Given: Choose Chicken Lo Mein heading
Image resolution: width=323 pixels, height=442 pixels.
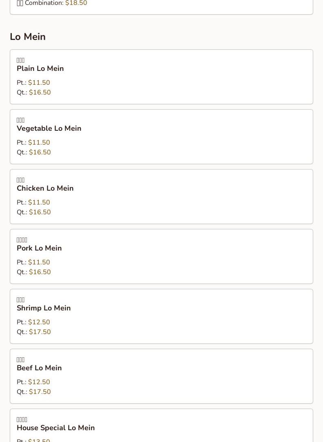Looking at the screenshot, I should (x=45, y=188).
